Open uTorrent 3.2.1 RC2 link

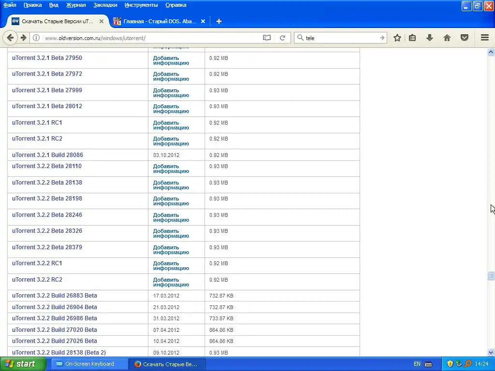pos(37,139)
